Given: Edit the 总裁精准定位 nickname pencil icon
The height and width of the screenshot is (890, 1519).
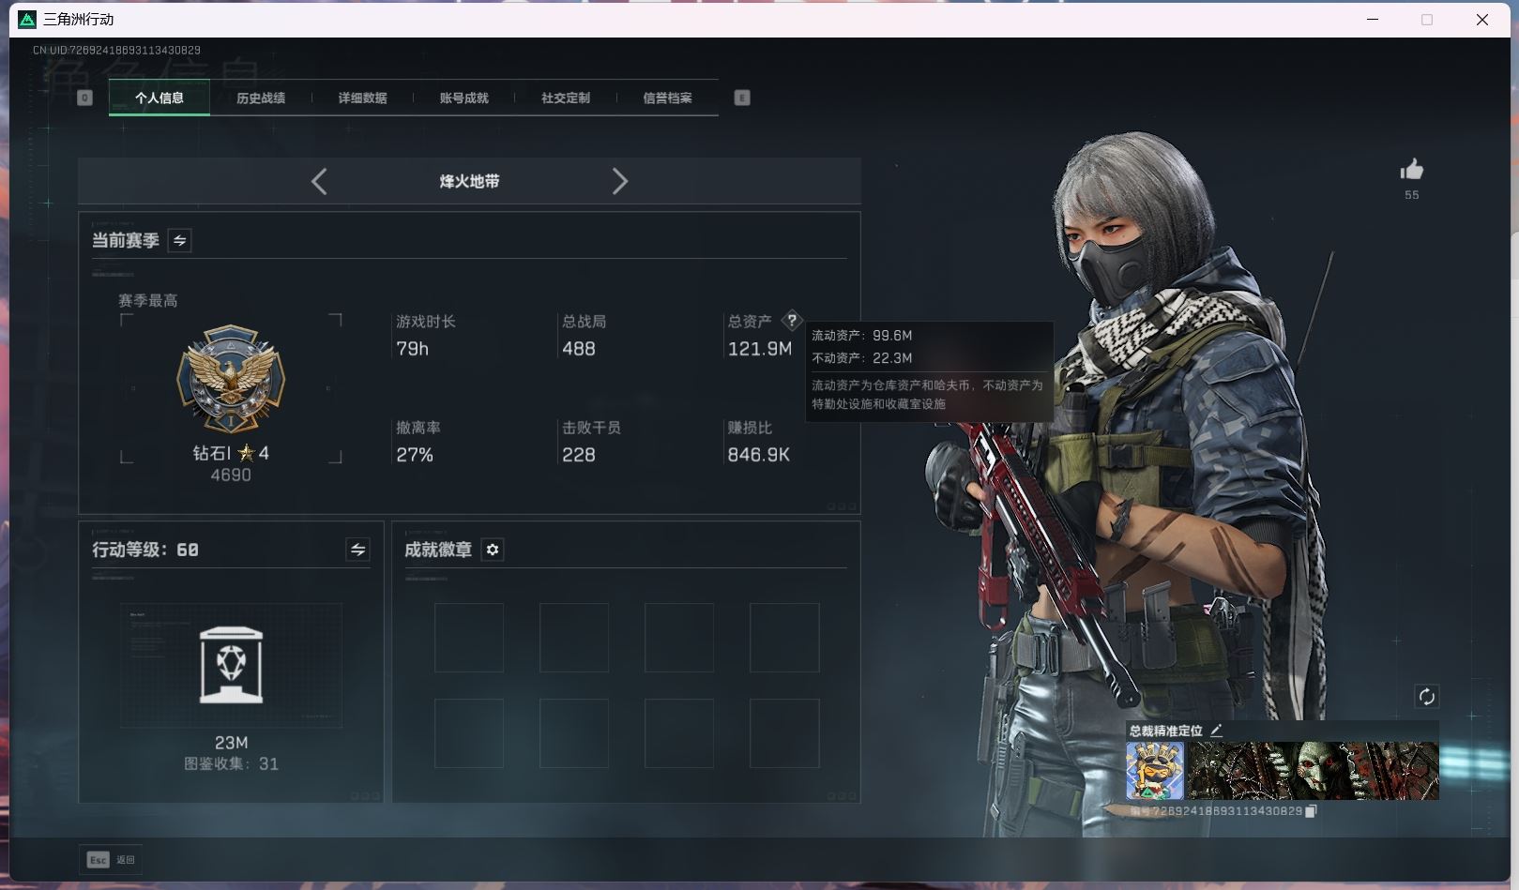Looking at the screenshot, I should pyautogui.click(x=1217, y=731).
